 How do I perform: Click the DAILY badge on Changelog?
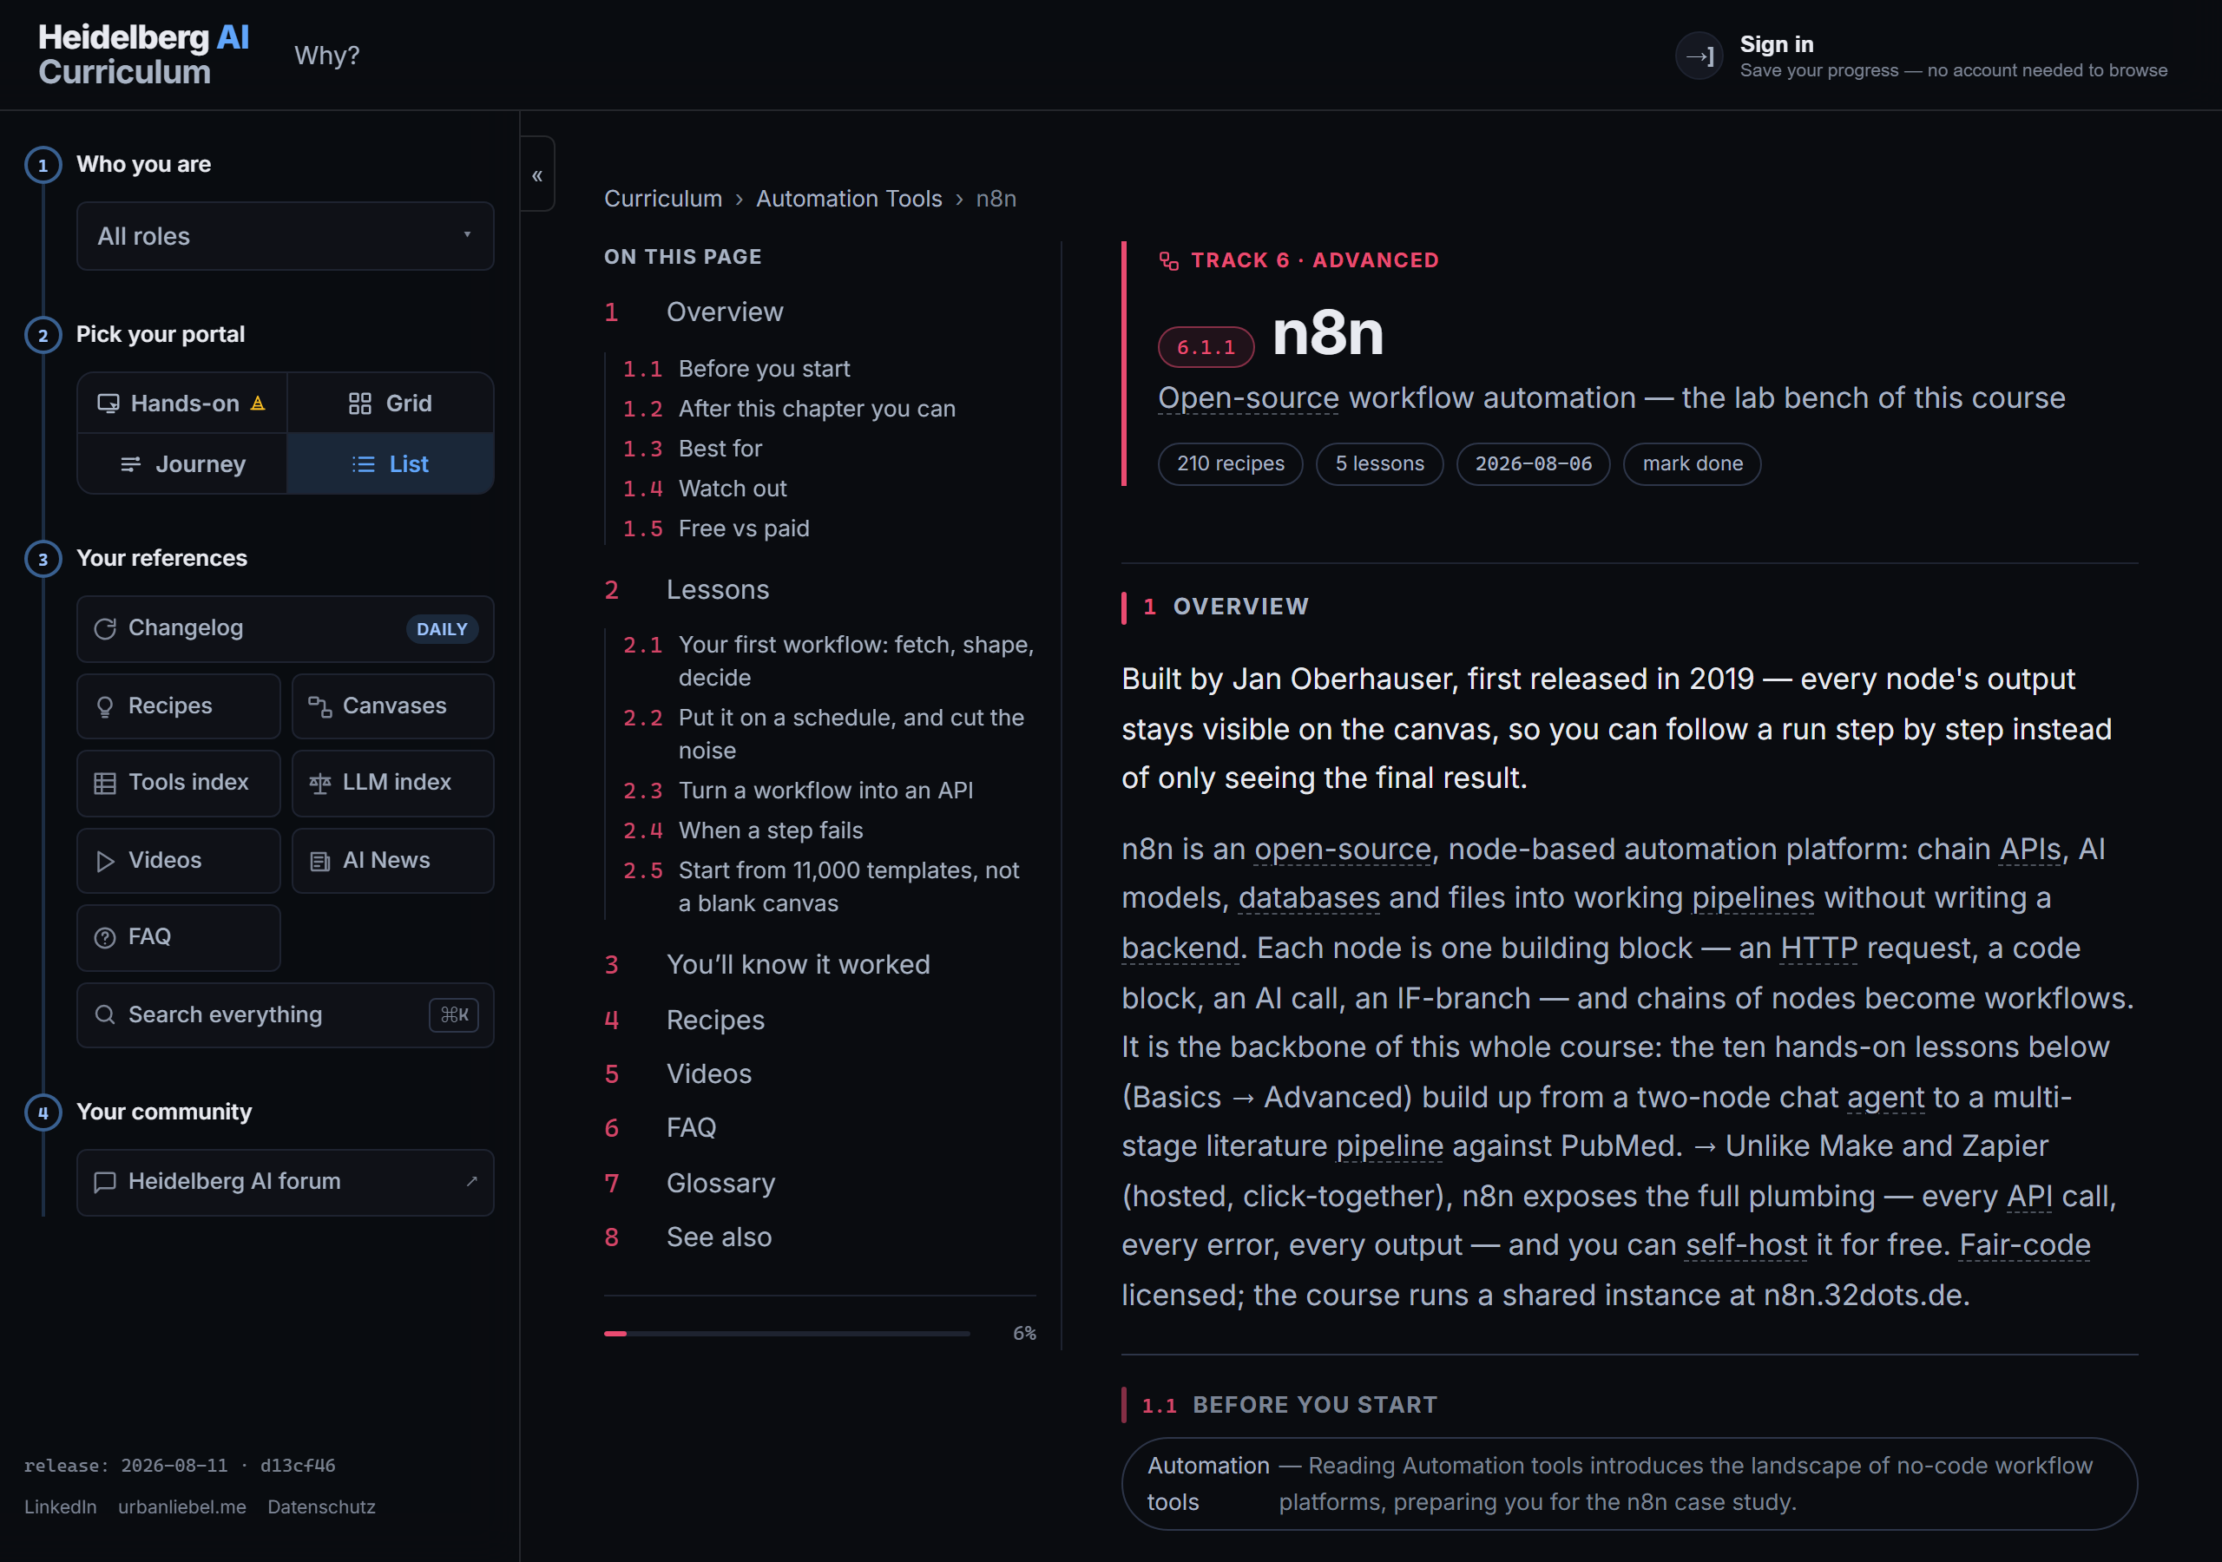point(441,629)
